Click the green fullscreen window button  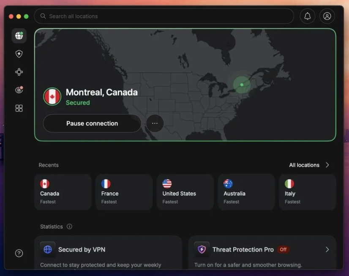(26, 16)
